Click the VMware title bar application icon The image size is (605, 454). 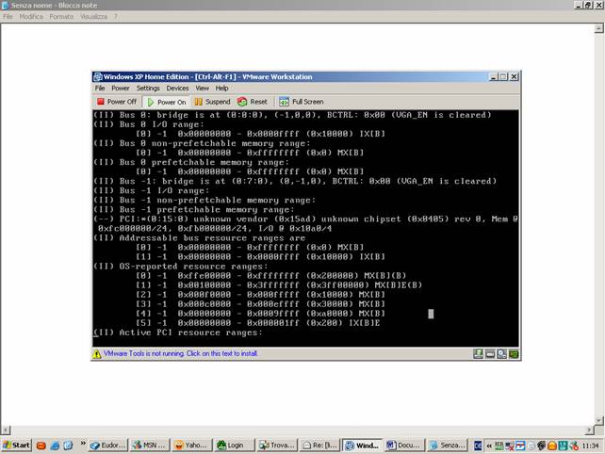pyautogui.click(x=98, y=76)
